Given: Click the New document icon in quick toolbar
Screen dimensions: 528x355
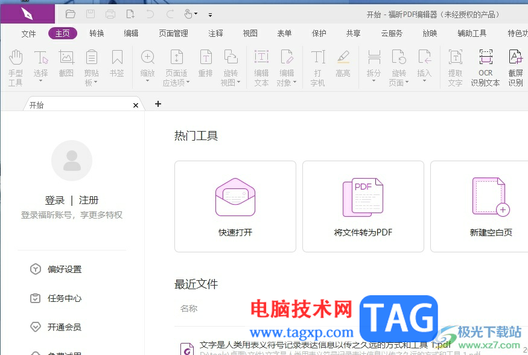Looking at the screenshot, I should (x=130, y=14).
